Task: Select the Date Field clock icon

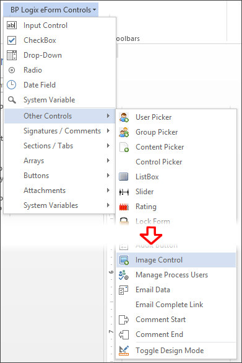Action: (12, 85)
